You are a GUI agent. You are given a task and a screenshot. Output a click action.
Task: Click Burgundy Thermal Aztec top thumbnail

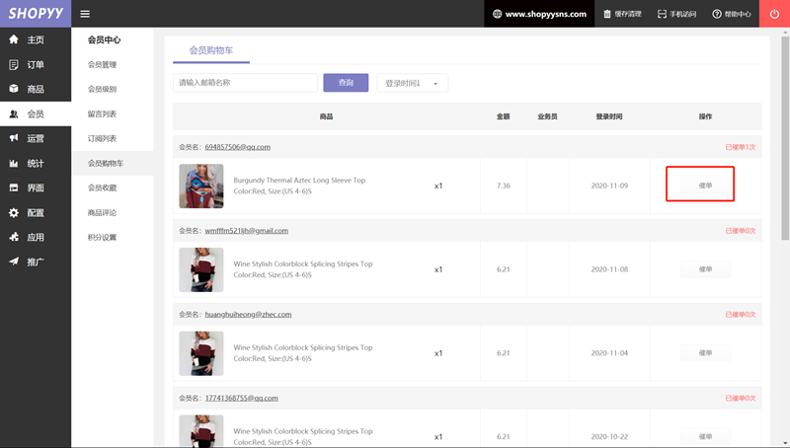point(201,186)
